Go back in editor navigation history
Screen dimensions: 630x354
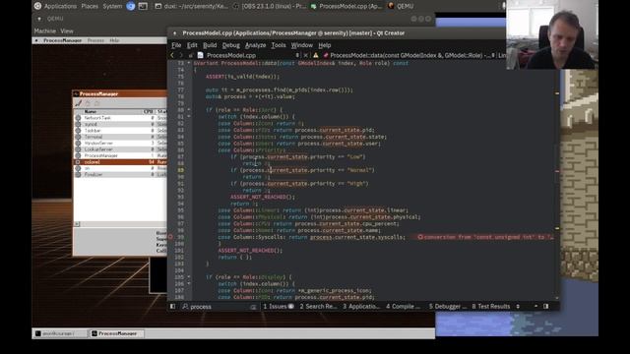pos(173,55)
